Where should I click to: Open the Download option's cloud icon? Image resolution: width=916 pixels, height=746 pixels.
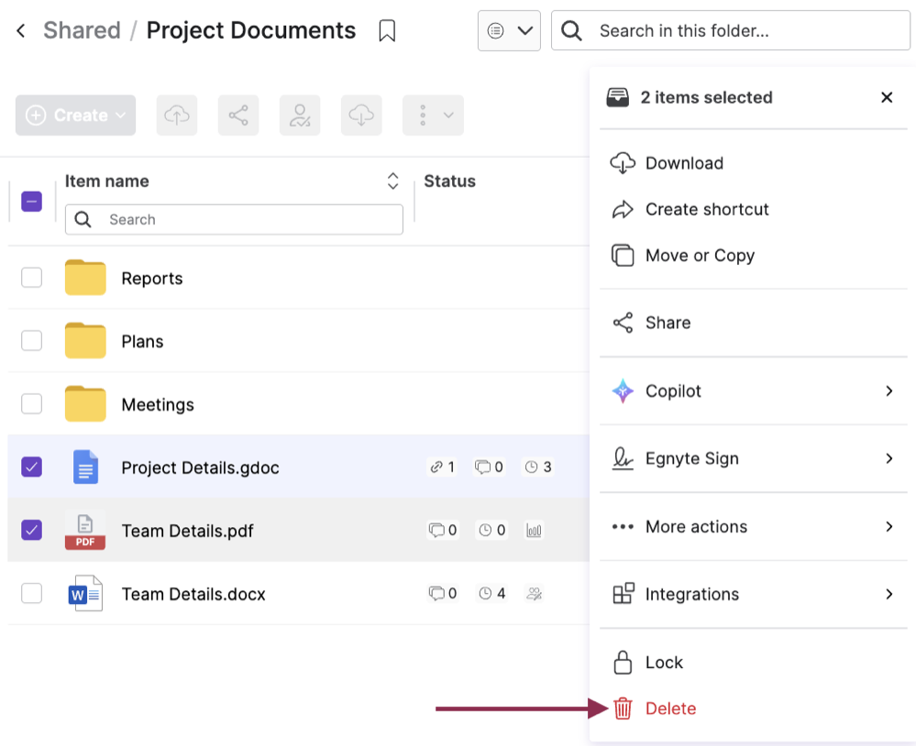coord(624,162)
